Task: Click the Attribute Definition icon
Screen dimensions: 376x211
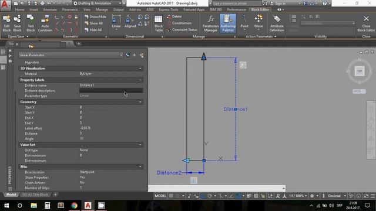Action: [x=277, y=23]
